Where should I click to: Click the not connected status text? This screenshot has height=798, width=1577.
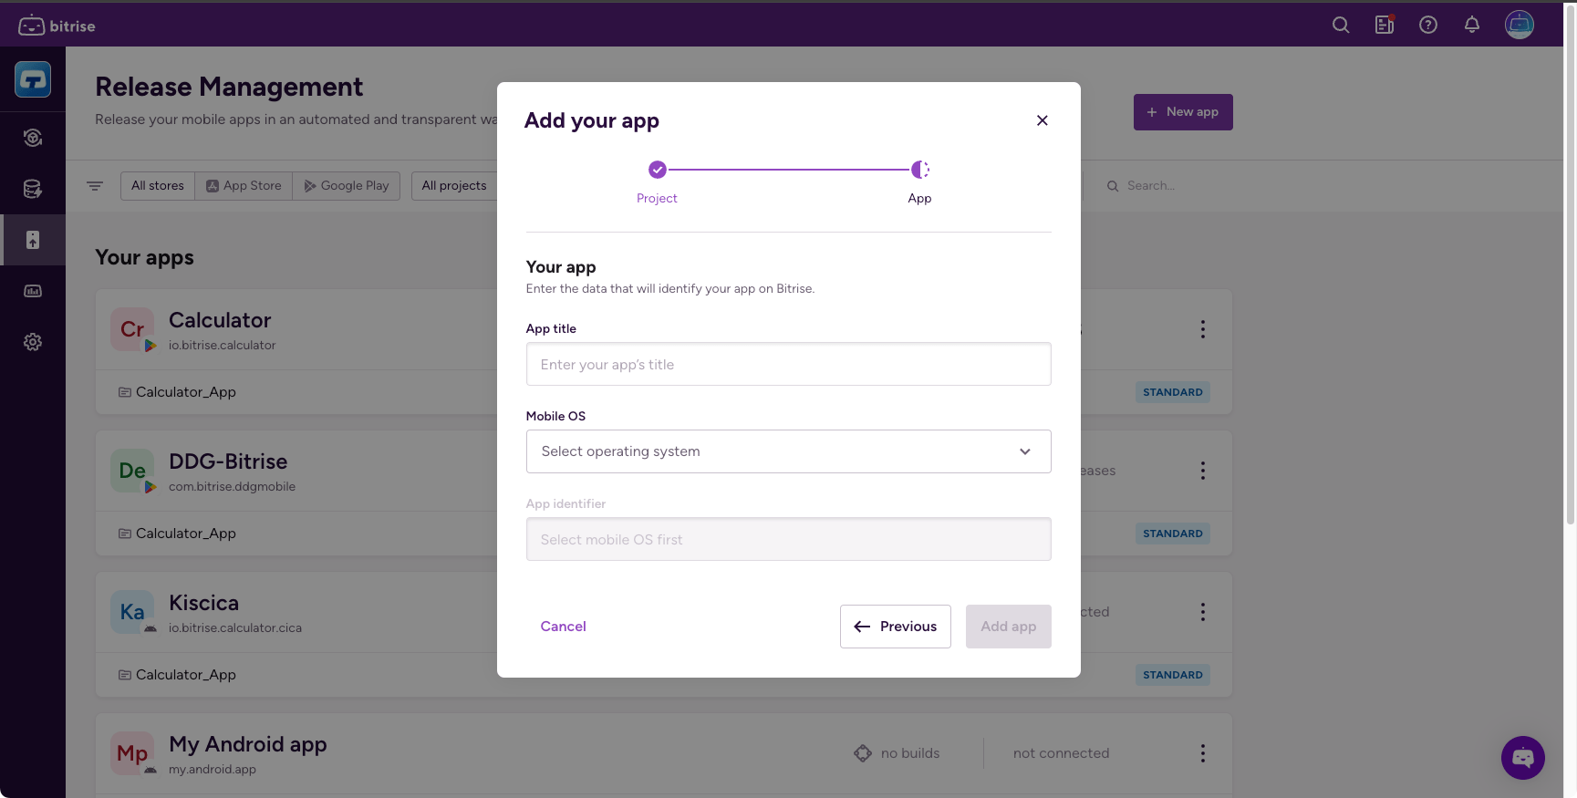pyautogui.click(x=1062, y=753)
